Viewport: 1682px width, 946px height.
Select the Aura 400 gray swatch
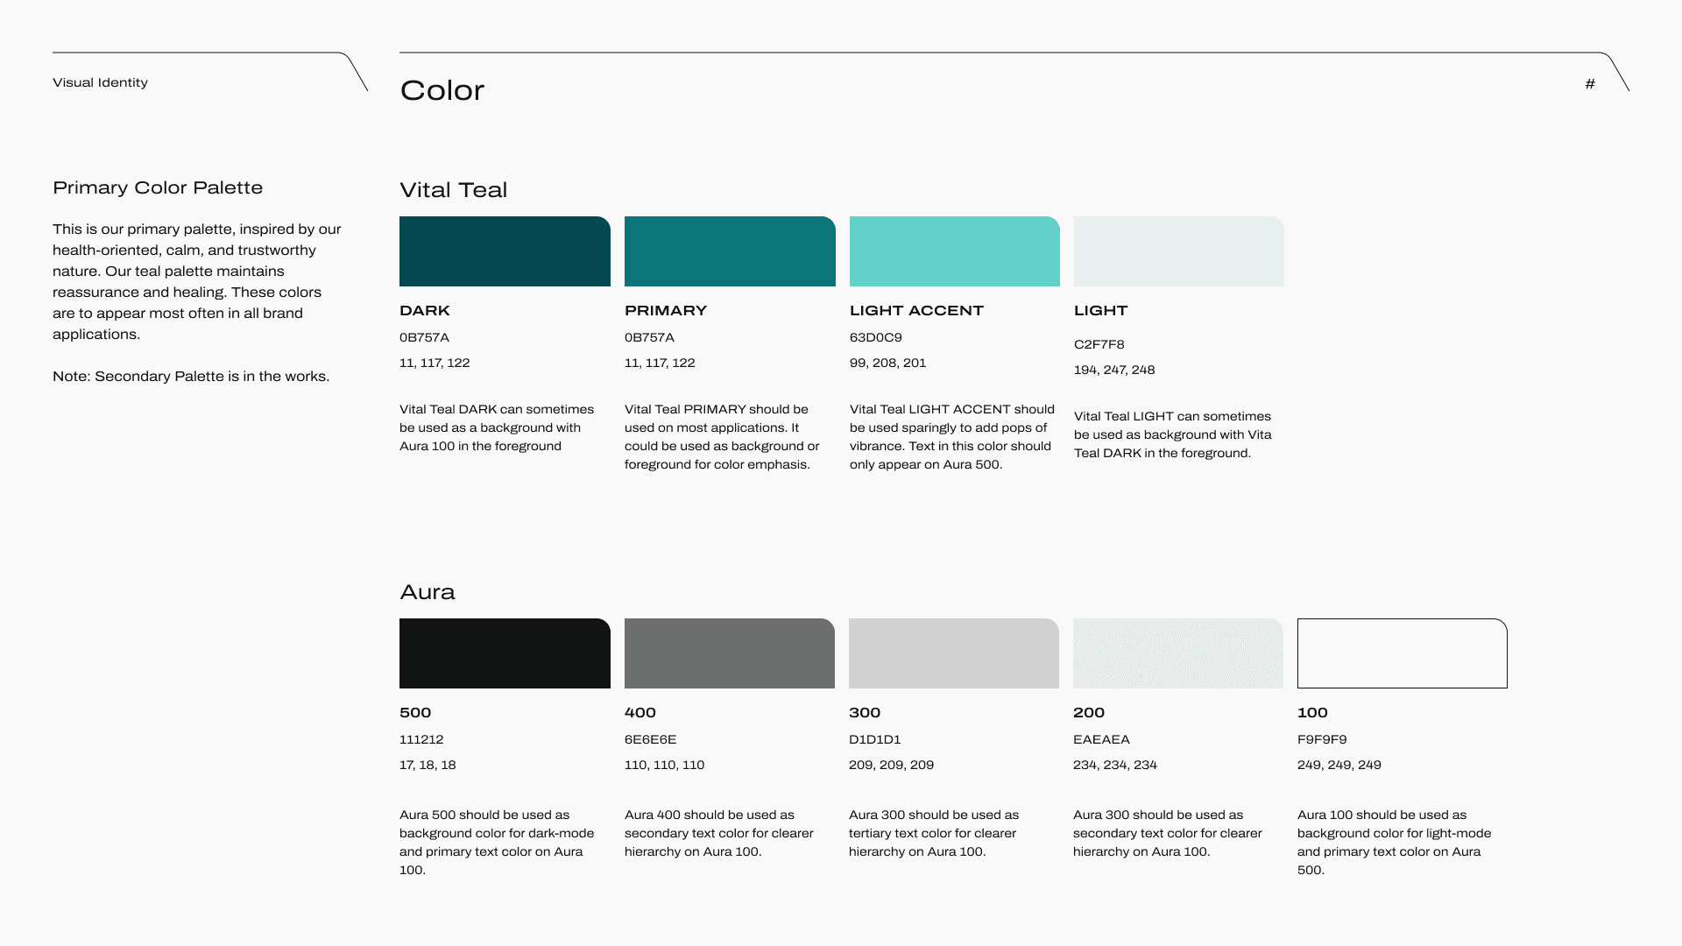[x=729, y=653]
